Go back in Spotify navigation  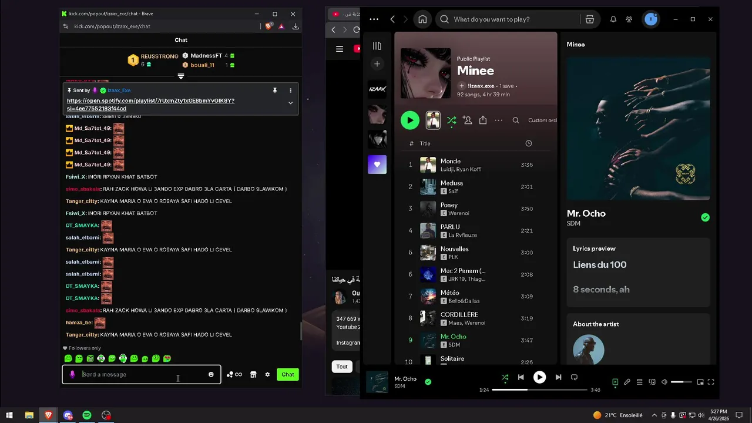click(392, 19)
